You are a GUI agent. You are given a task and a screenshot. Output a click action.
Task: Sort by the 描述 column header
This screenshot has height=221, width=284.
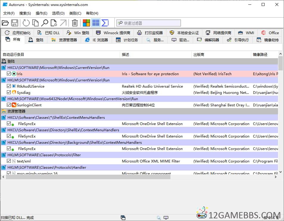click(156, 55)
